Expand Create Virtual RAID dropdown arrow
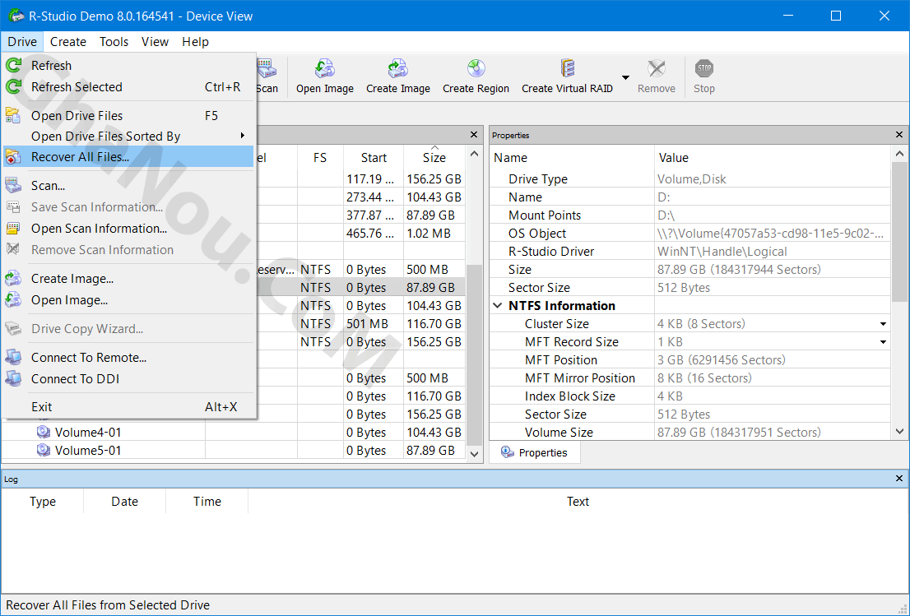This screenshot has height=616, width=910. tap(625, 78)
